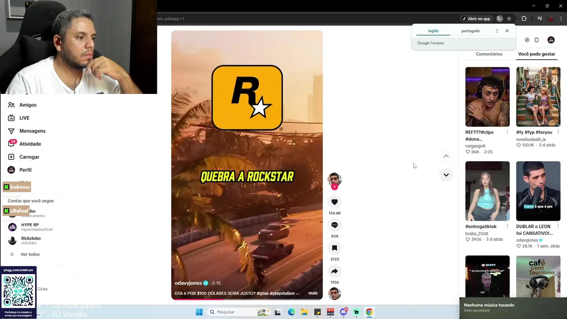Open REF???#clips recommended video thumbnail
The width and height of the screenshot is (567, 319).
(487, 97)
